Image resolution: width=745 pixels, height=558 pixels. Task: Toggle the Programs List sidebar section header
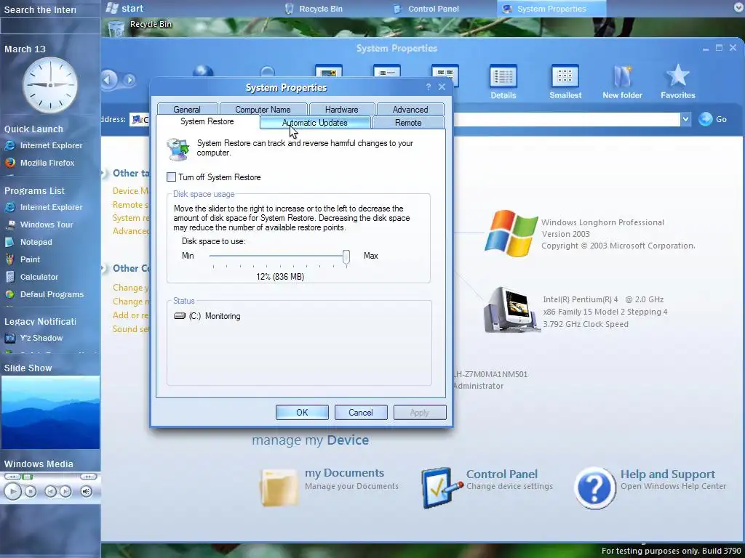[x=35, y=191]
